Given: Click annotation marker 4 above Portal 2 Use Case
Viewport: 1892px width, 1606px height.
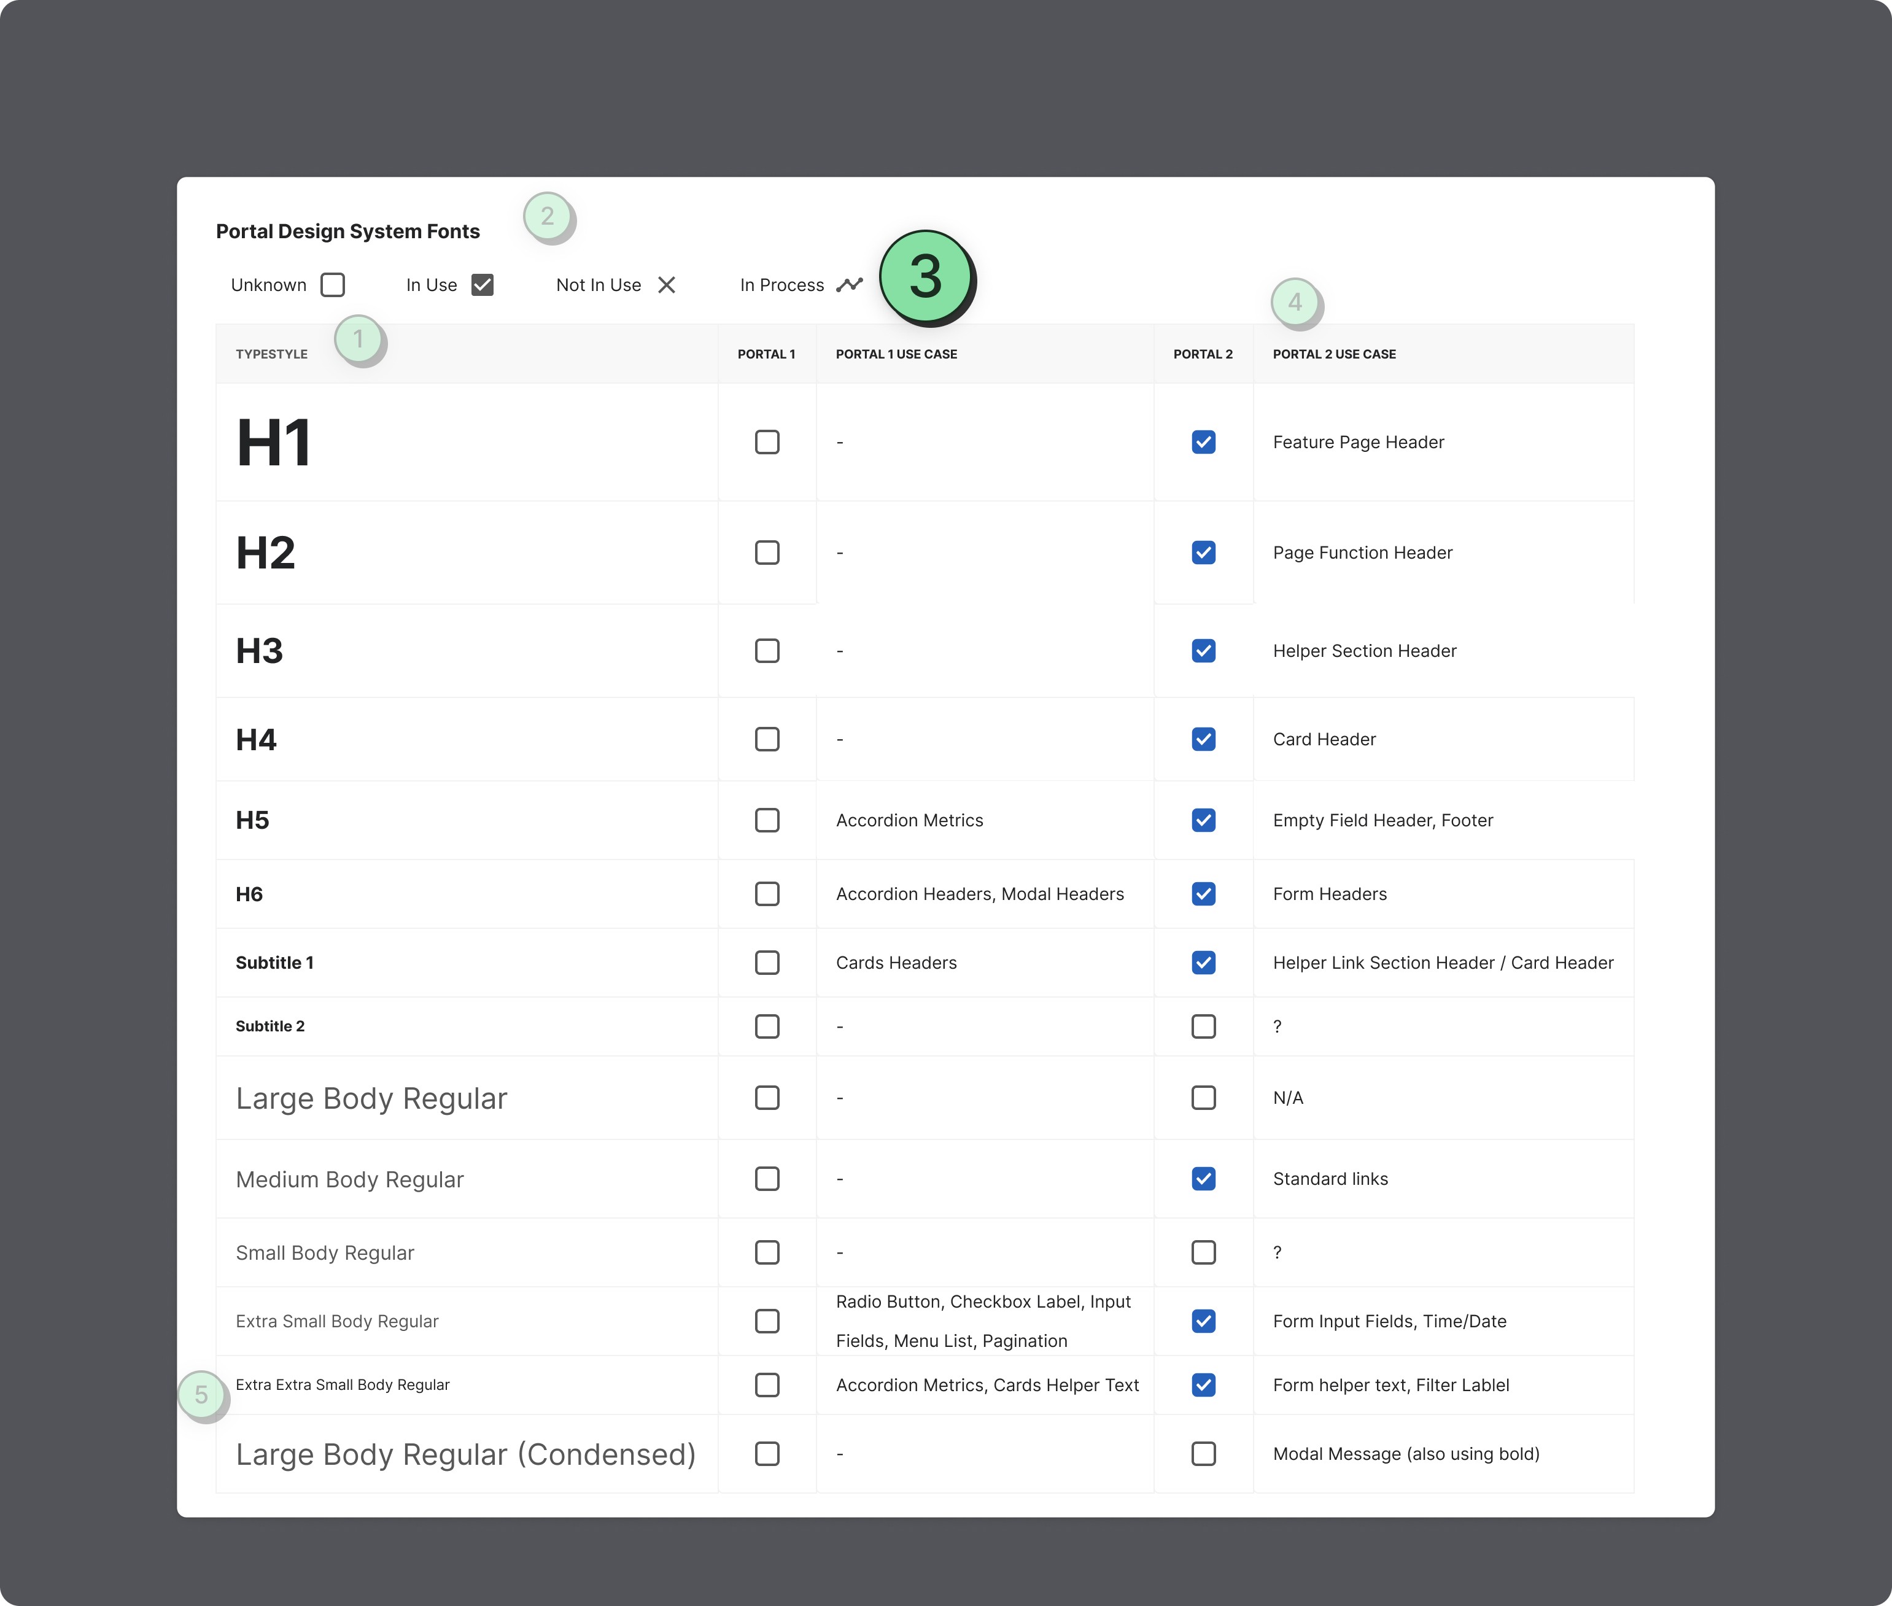Looking at the screenshot, I should click(1294, 301).
